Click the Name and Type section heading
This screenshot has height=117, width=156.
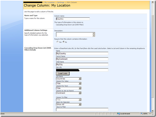[31, 16]
